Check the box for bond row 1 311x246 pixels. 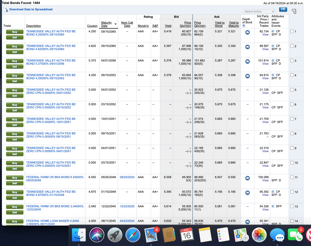292,32
